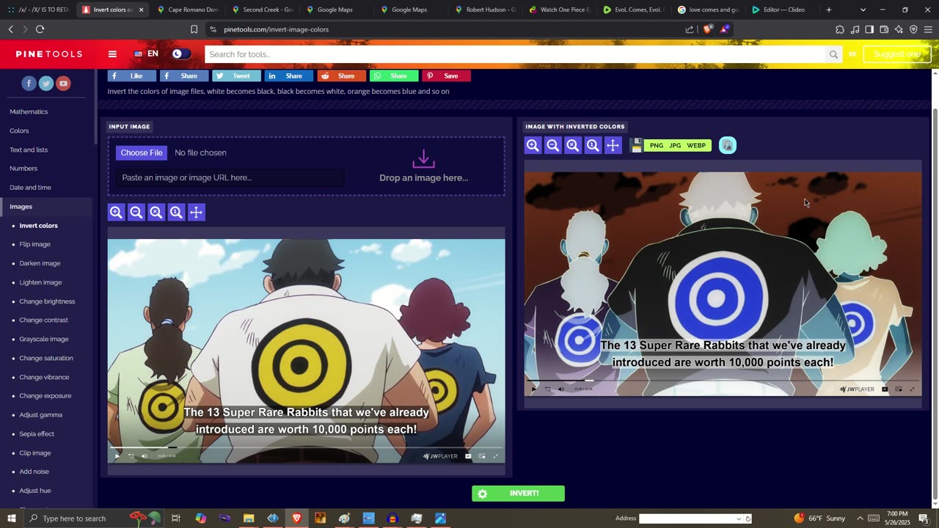Select Sepia effect tool
The image size is (939, 528).
pos(37,433)
